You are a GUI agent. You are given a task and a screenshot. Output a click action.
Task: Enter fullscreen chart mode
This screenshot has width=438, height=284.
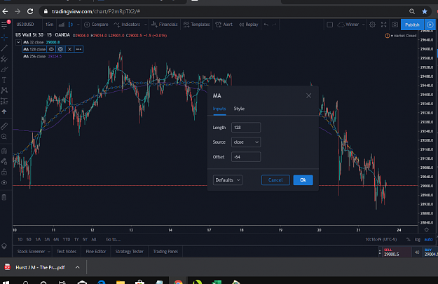point(383,25)
